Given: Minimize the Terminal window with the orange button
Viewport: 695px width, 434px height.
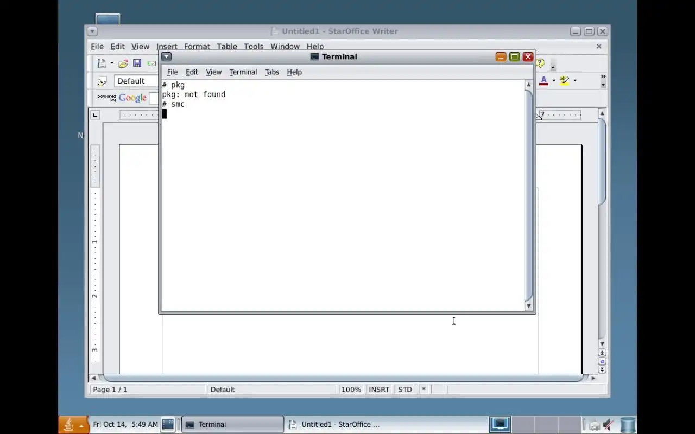Looking at the screenshot, I should pos(501,56).
